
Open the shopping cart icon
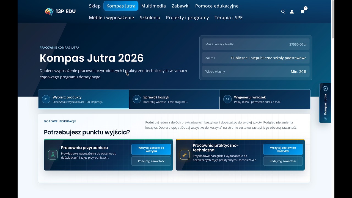302,12
